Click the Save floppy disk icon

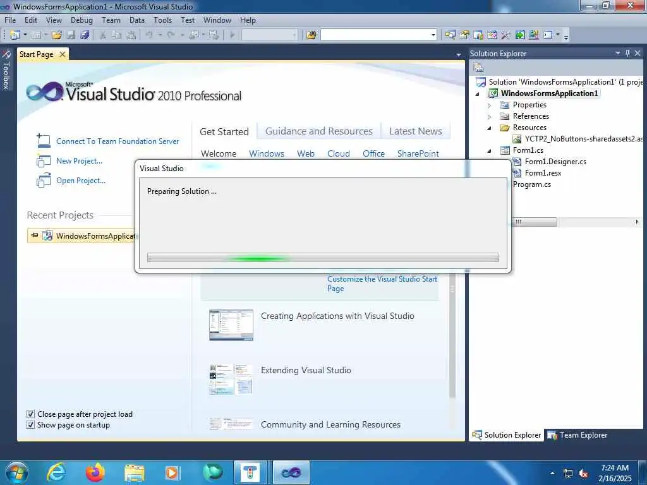pyautogui.click(x=71, y=35)
